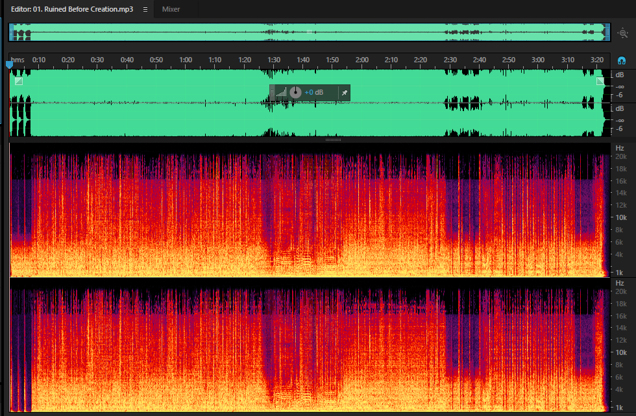Image resolution: width=636 pixels, height=416 pixels.
Task: Click the 1:50 mark on the time ruler
Action: click(332, 60)
